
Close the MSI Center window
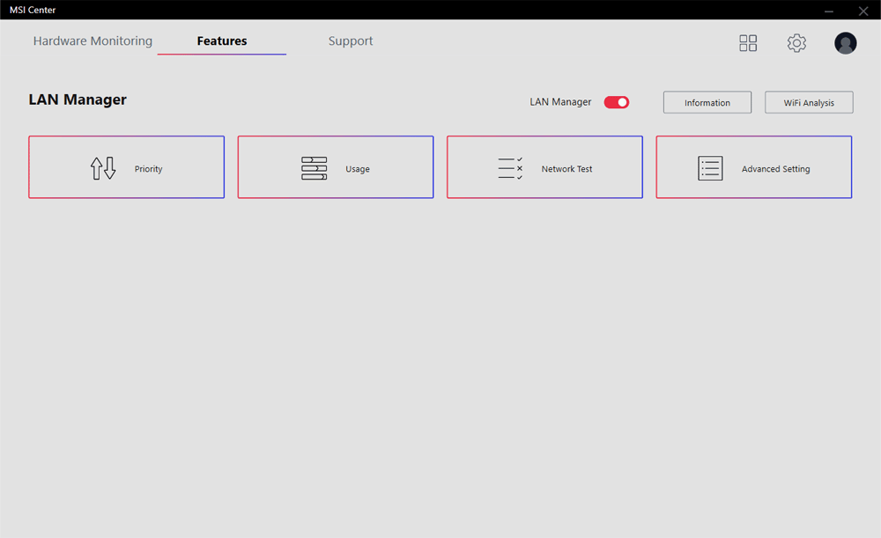click(863, 11)
